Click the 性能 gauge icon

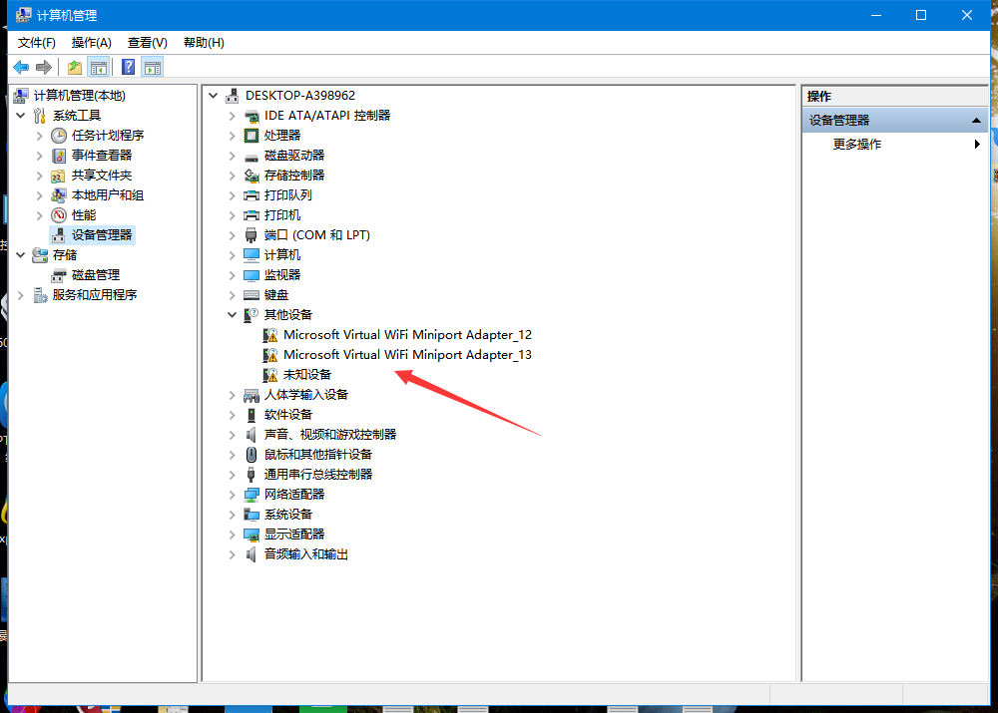click(59, 215)
